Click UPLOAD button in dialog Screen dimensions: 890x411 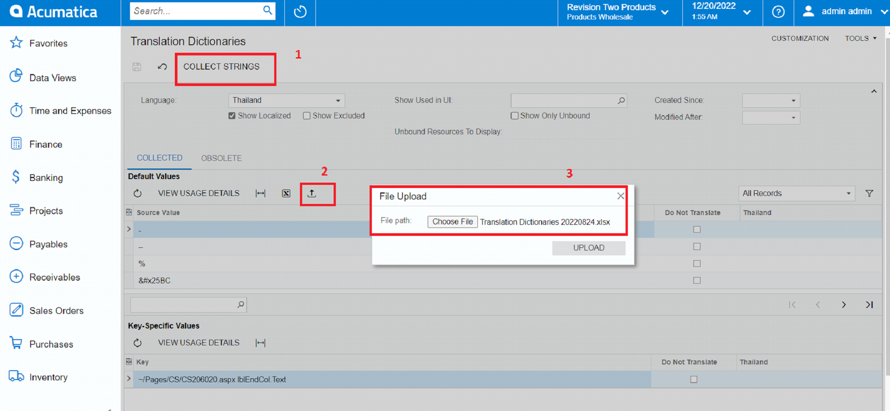click(x=589, y=248)
